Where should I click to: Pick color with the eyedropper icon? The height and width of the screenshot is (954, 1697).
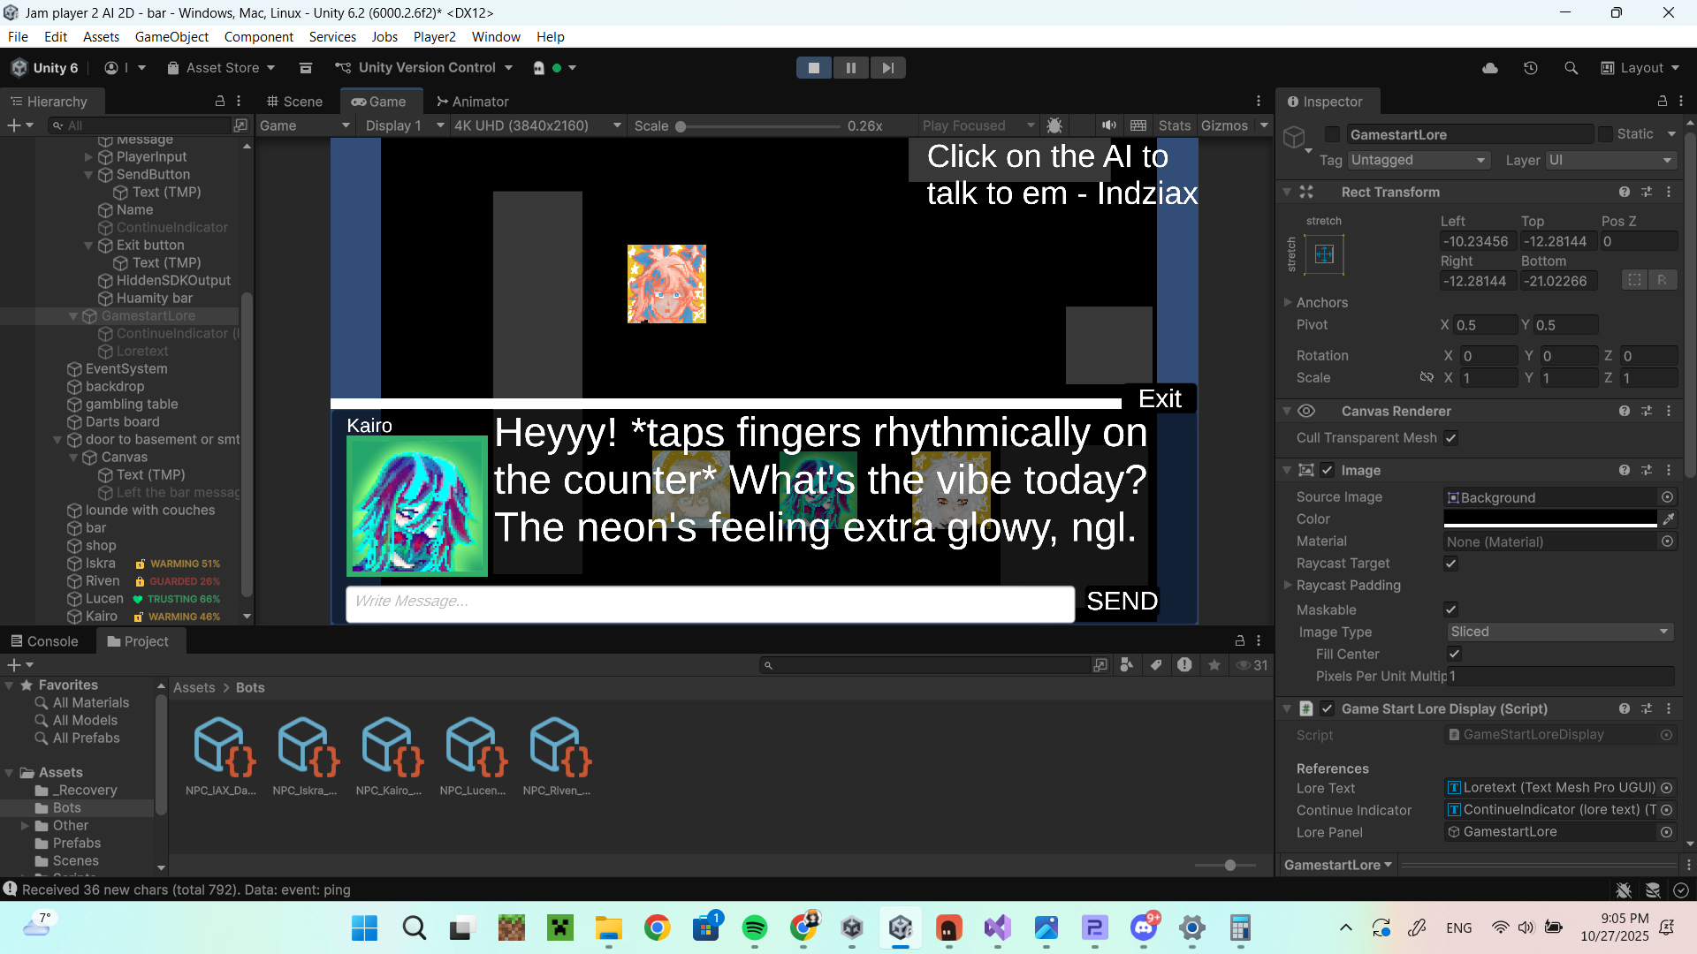[x=1668, y=519]
